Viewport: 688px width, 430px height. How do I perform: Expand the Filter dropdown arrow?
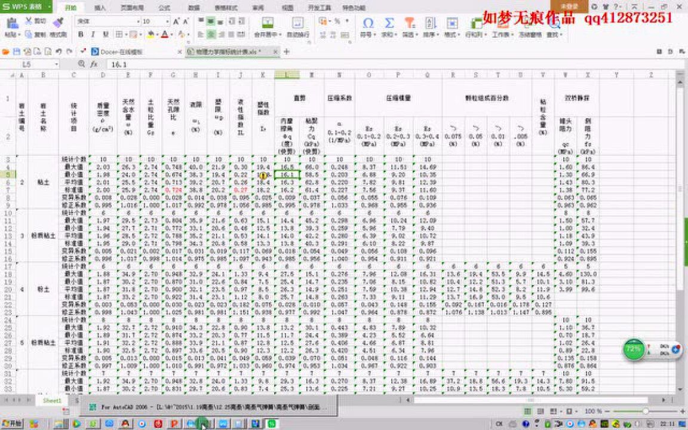click(417, 35)
